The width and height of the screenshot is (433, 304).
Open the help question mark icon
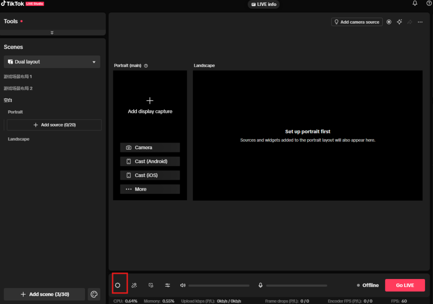(x=429, y=3)
